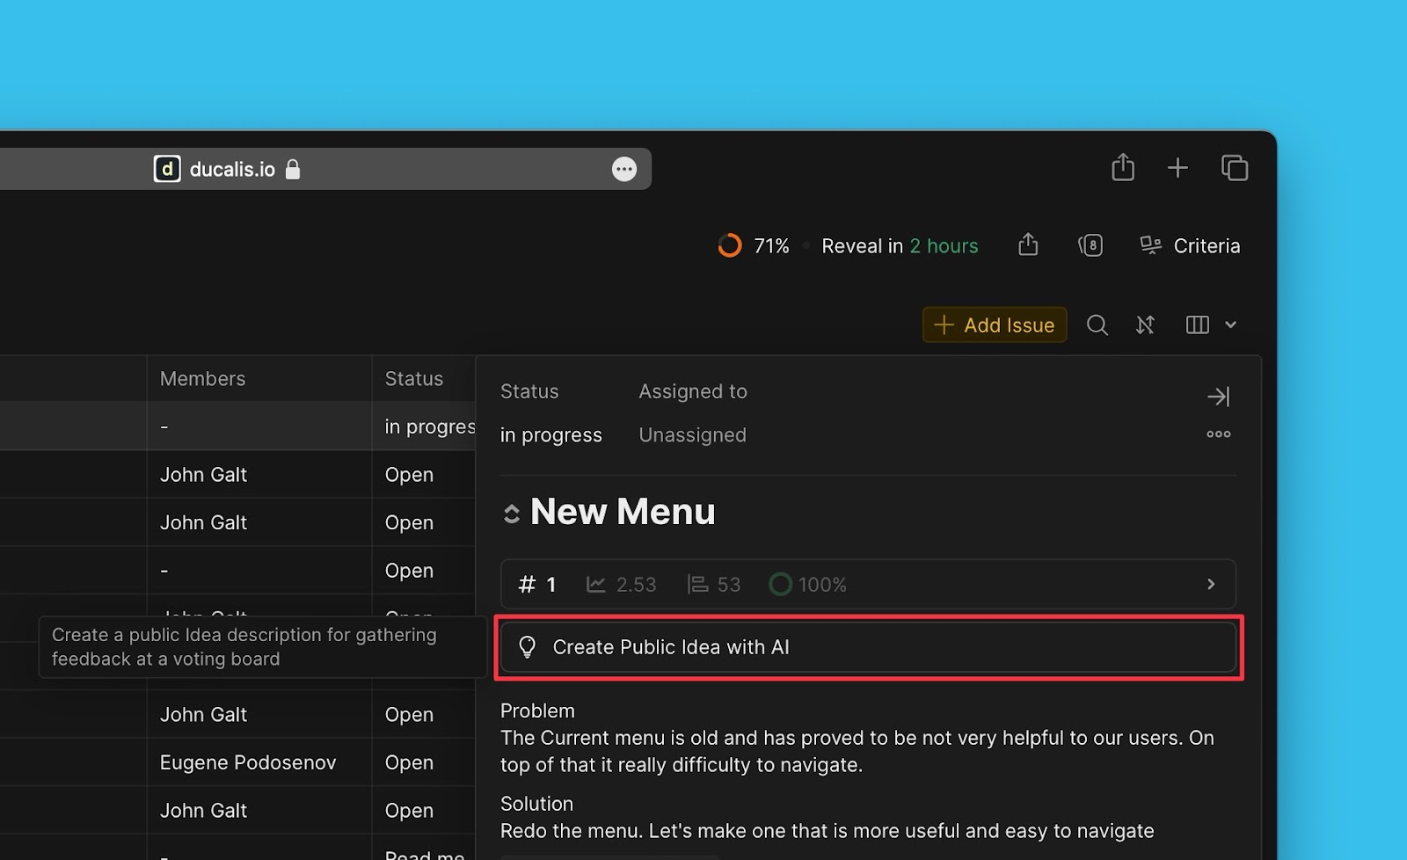The height and width of the screenshot is (860, 1407).
Task: Click the search magnifier icon
Action: pos(1097,324)
